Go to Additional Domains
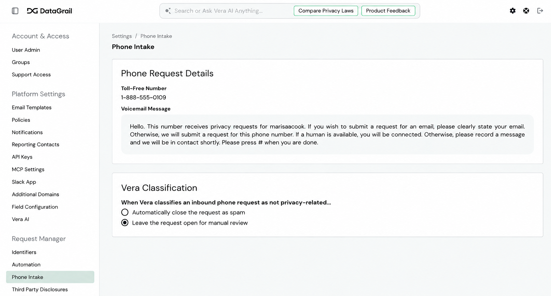The width and height of the screenshot is (551, 296). (35, 195)
